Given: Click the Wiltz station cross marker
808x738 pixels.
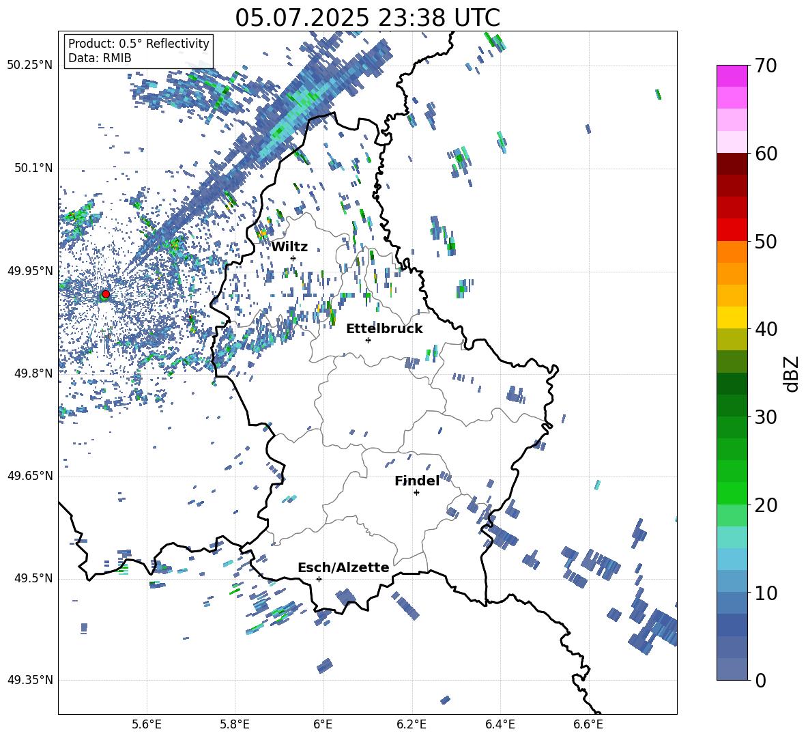Looking at the screenshot, I should (x=293, y=258).
